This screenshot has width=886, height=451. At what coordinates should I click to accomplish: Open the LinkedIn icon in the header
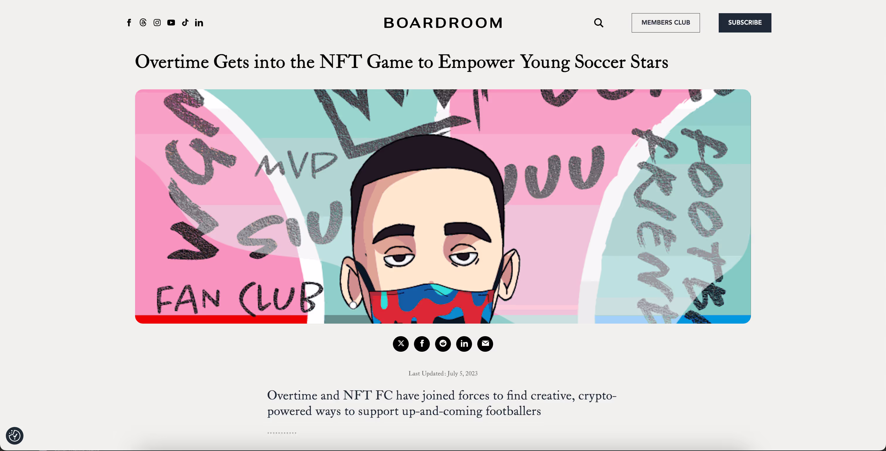tap(199, 23)
